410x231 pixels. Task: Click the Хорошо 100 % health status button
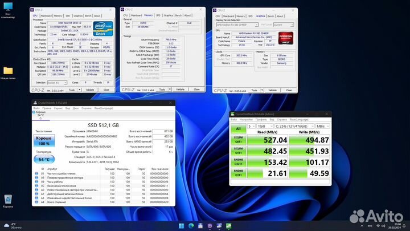coord(44,141)
